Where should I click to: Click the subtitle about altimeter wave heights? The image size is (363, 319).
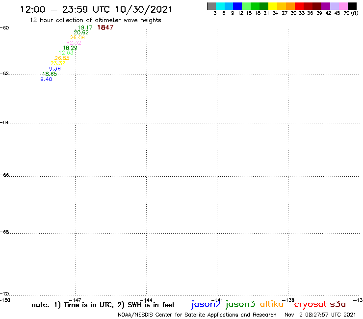(x=95, y=20)
